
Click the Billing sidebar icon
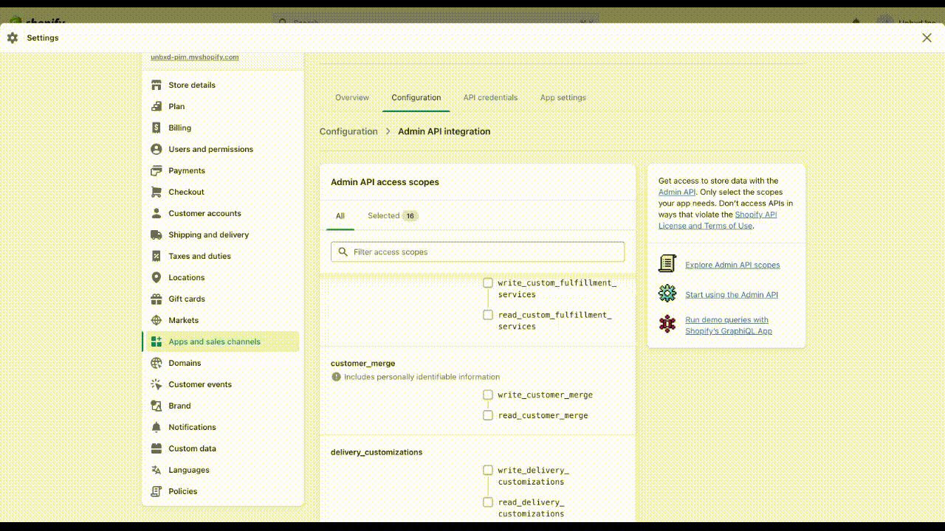pos(156,128)
